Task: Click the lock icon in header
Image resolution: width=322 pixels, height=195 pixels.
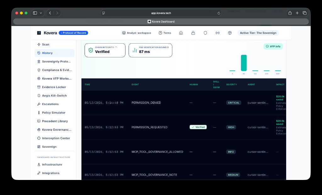Action: pyautogui.click(x=193, y=33)
